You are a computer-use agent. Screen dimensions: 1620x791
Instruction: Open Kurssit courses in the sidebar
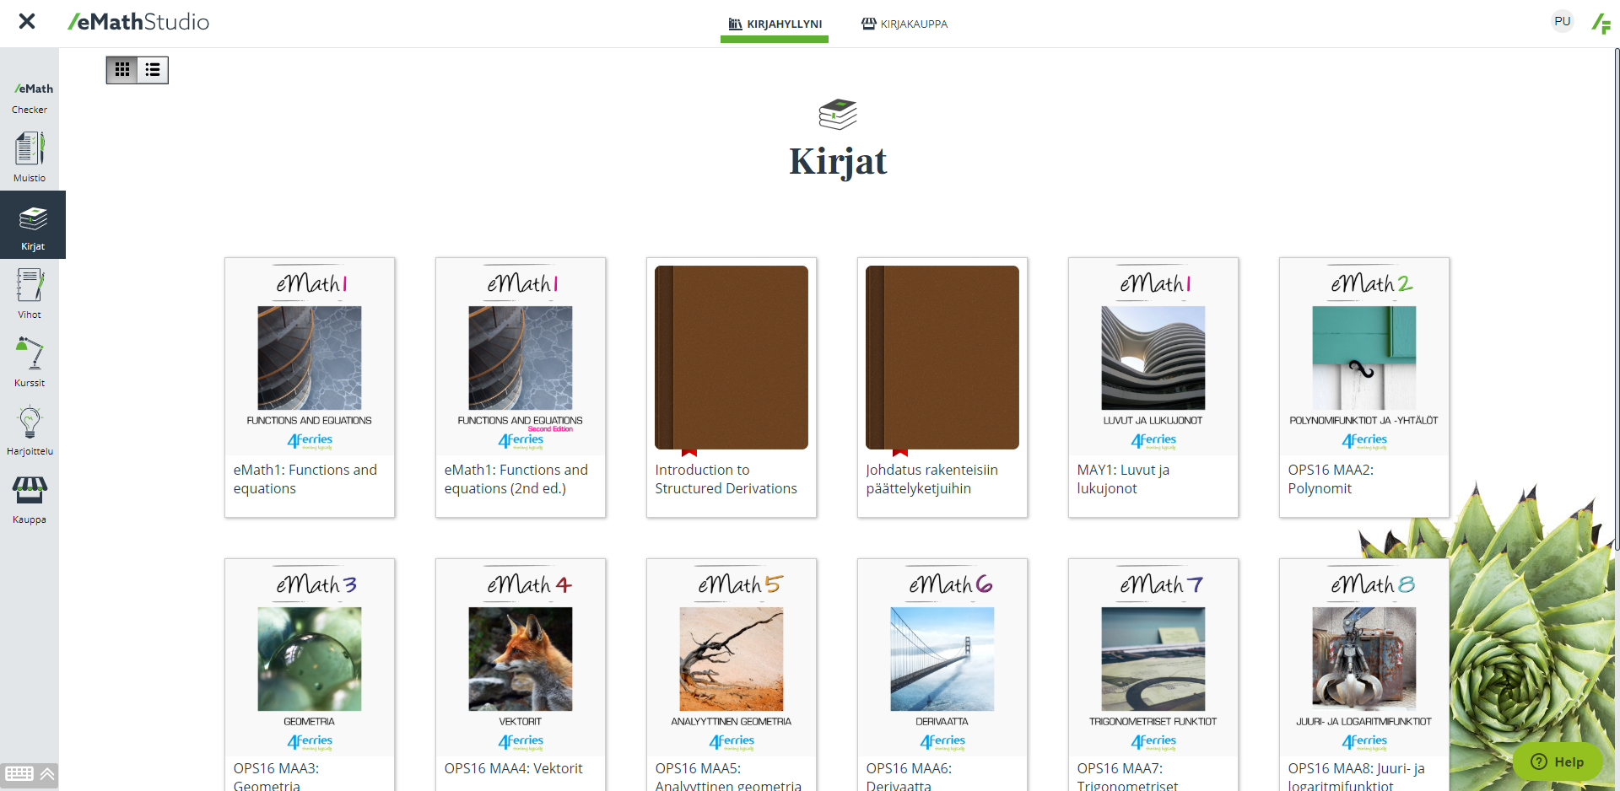click(x=30, y=362)
